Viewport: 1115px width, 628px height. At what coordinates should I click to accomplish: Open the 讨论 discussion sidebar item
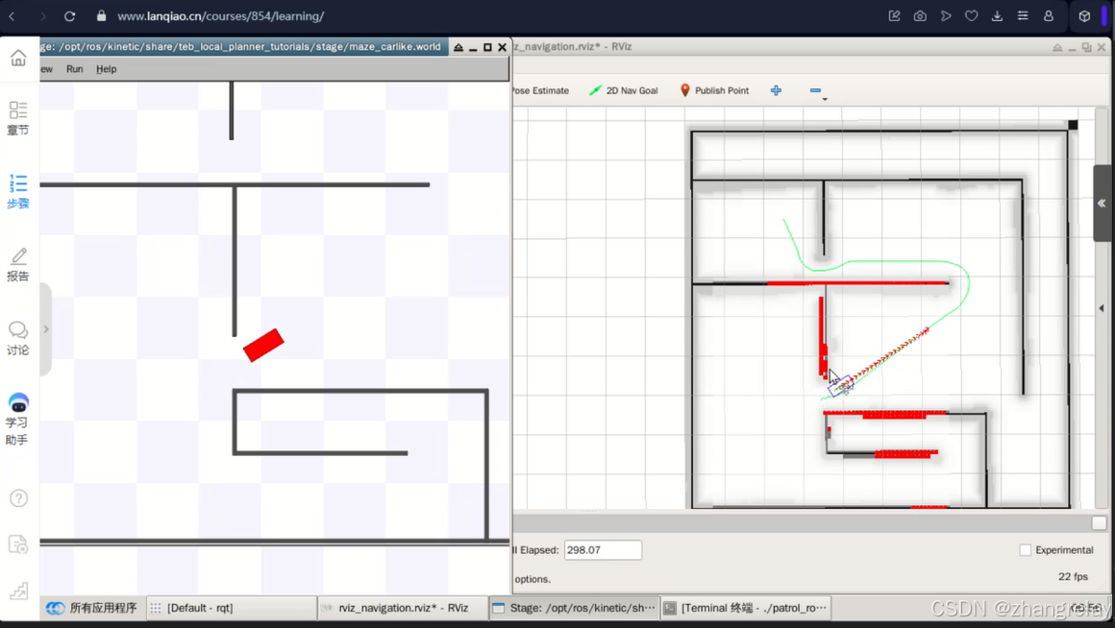(17, 338)
